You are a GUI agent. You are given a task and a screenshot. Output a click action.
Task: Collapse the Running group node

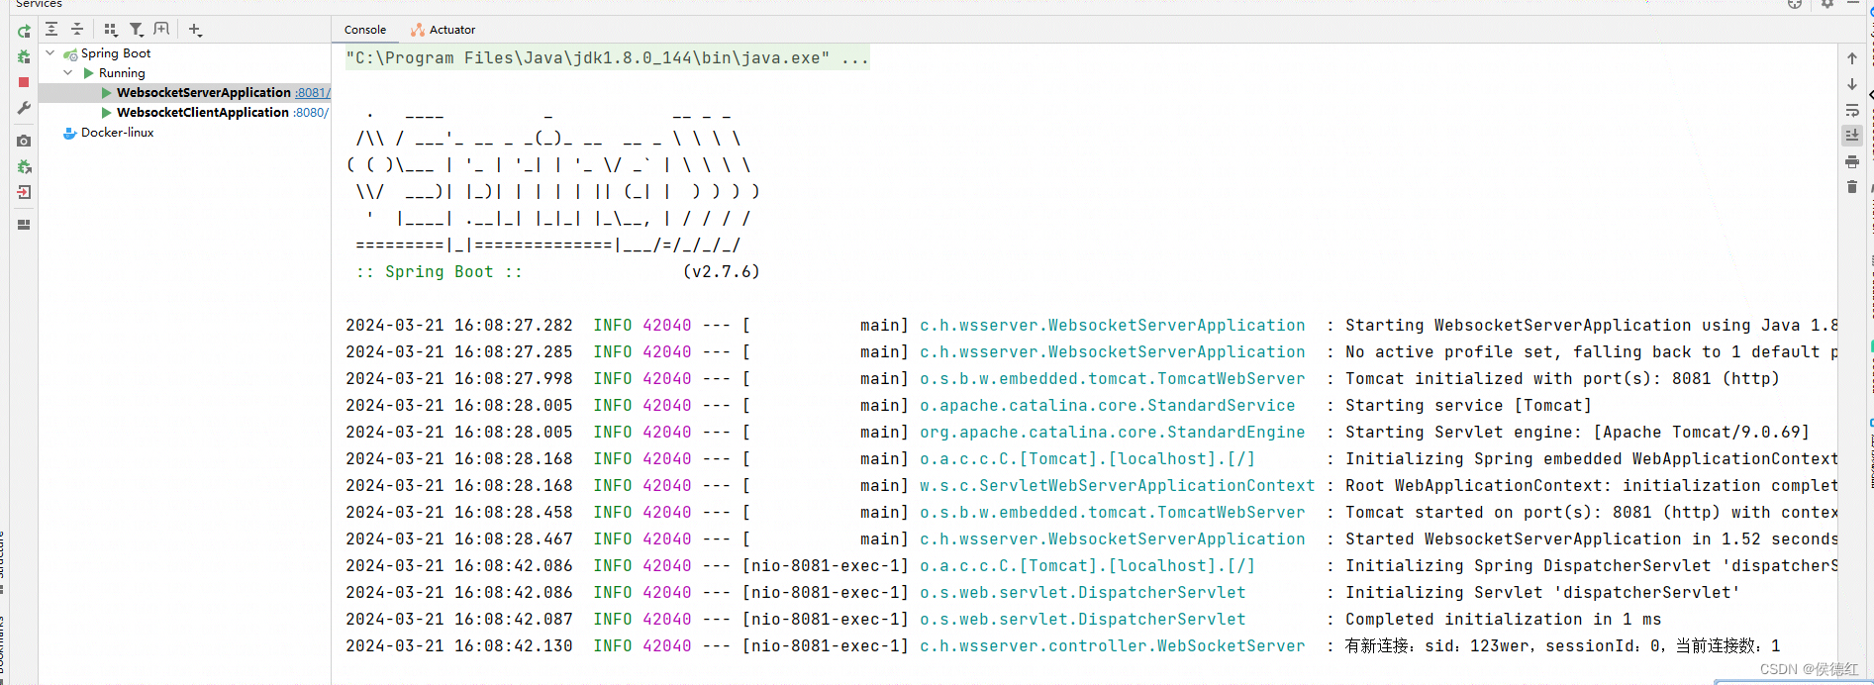click(68, 73)
